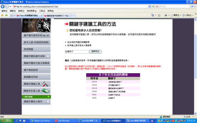The image size is (197, 123).
Task: Click the compass banner image in sidebar
Action: 36,25
